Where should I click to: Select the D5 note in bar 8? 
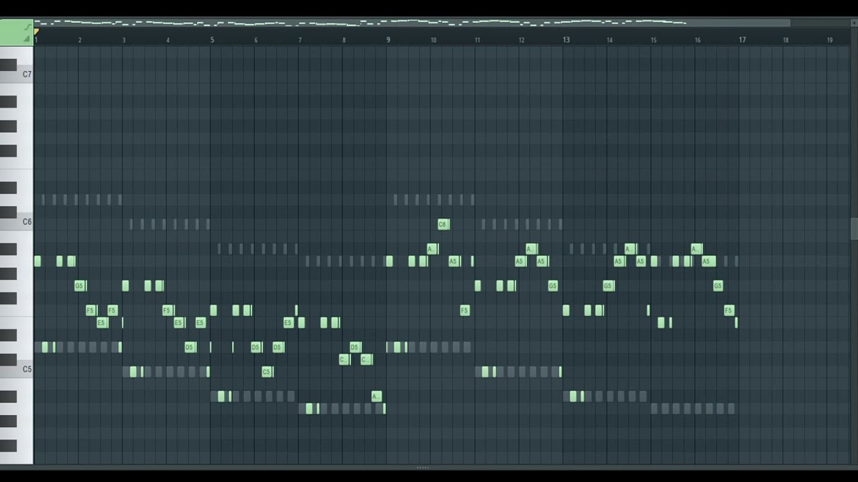click(x=355, y=347)
